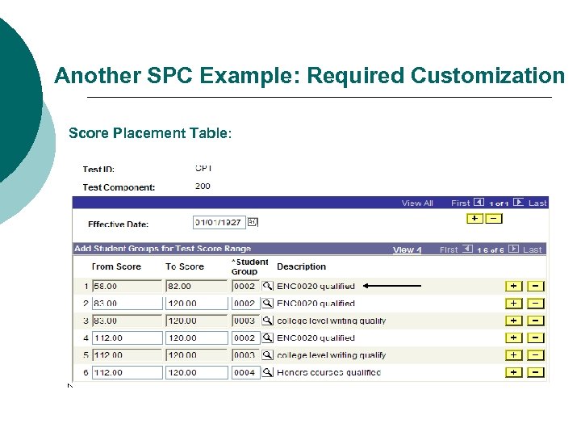Delete row 1 with its minus button
Screen dimensions: 581x436
click(536, 286)
